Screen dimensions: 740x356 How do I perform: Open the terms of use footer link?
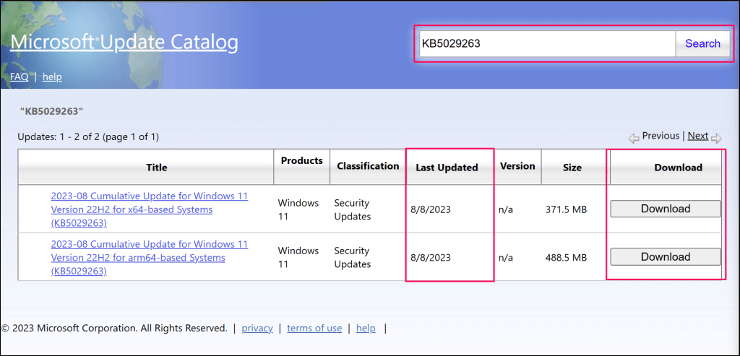(314, 328)
